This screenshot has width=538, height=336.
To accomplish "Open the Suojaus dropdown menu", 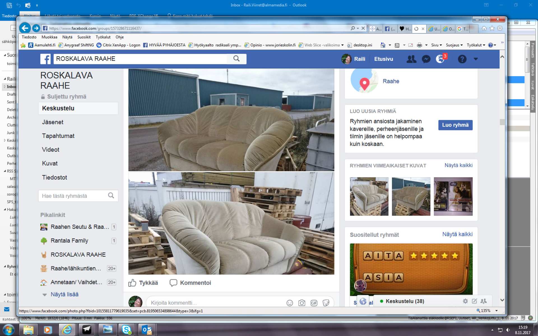I will click(454, 45).
